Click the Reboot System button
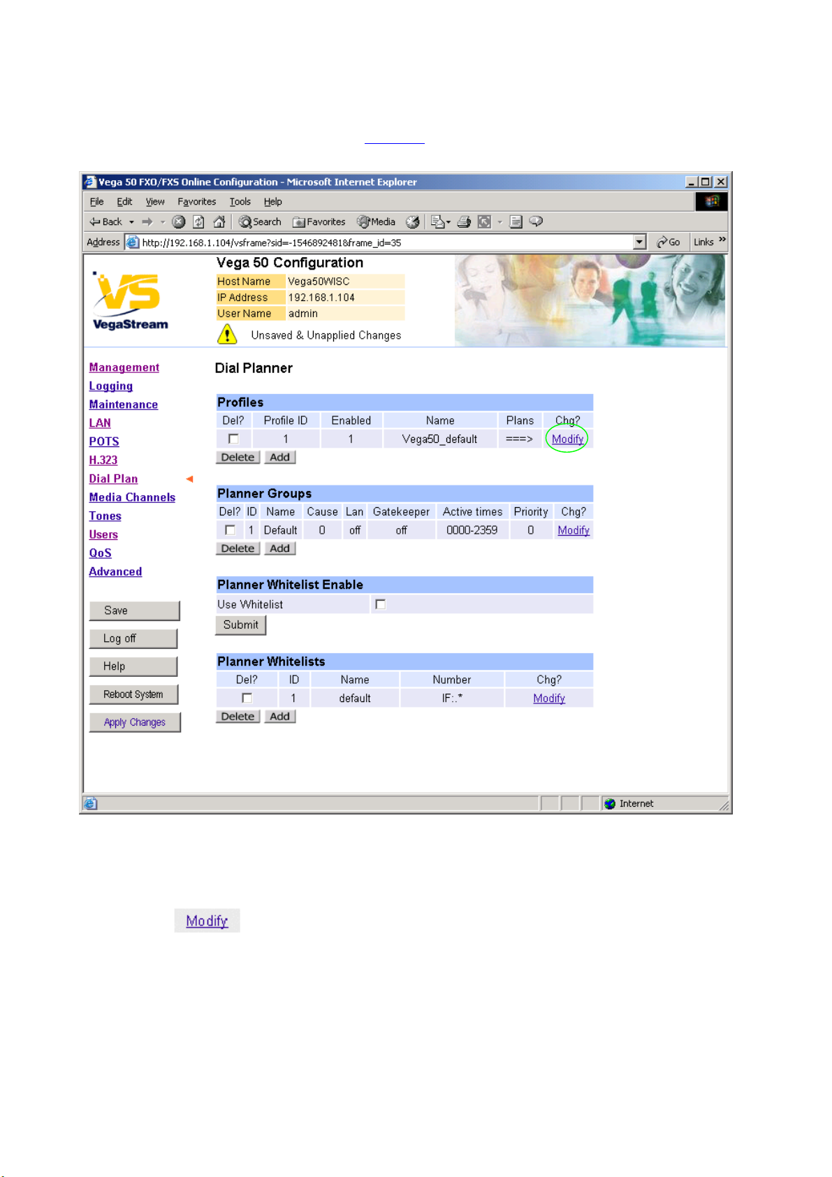 coord(133,694)
